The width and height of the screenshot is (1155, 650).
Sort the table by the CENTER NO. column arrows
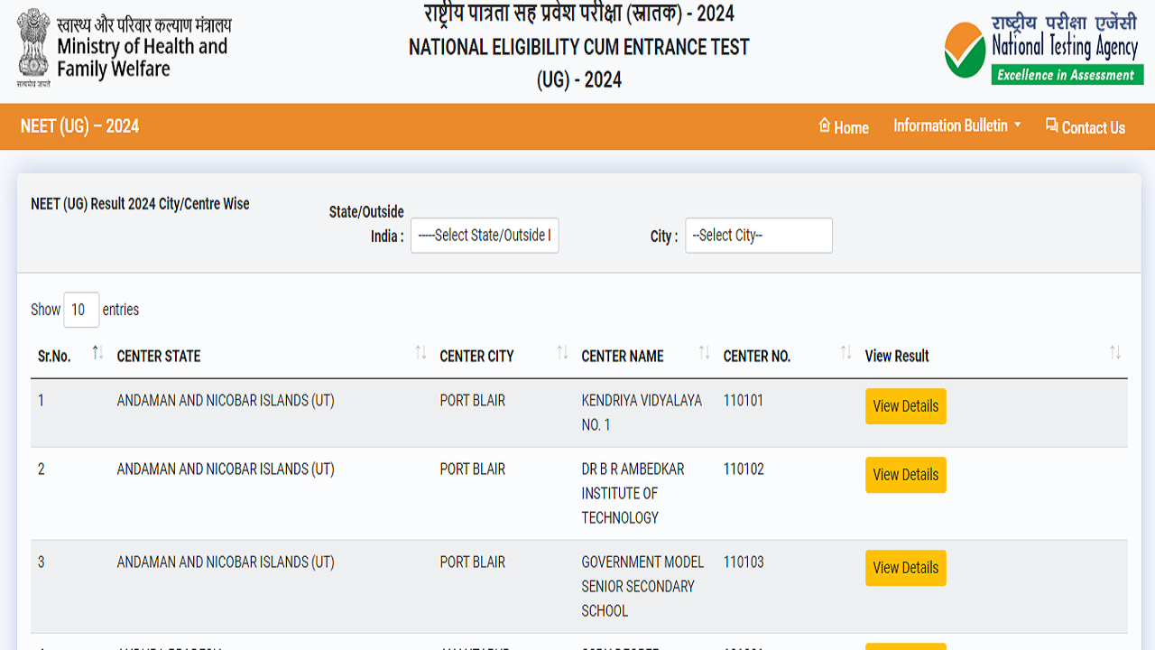845,353
